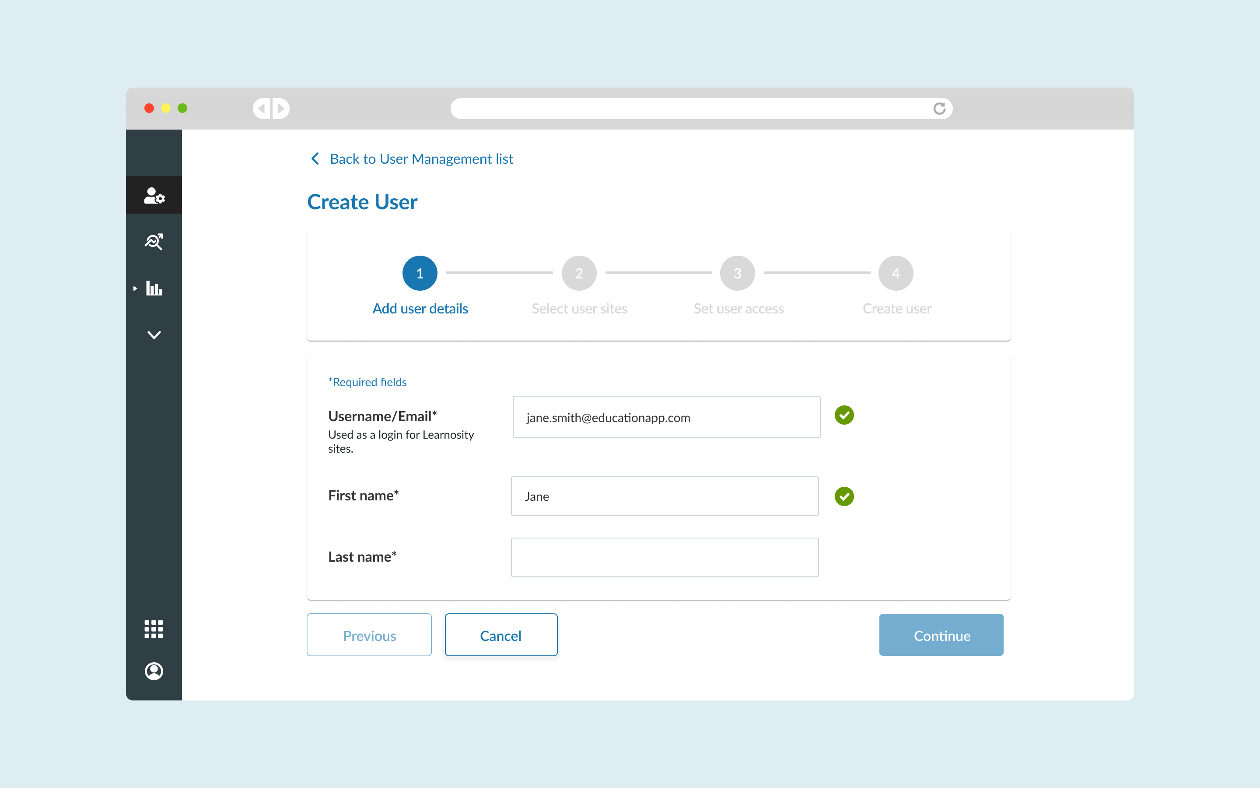Open the bar chart reports icon
Screen dimensions: 1260x788
tap(154, 288)
